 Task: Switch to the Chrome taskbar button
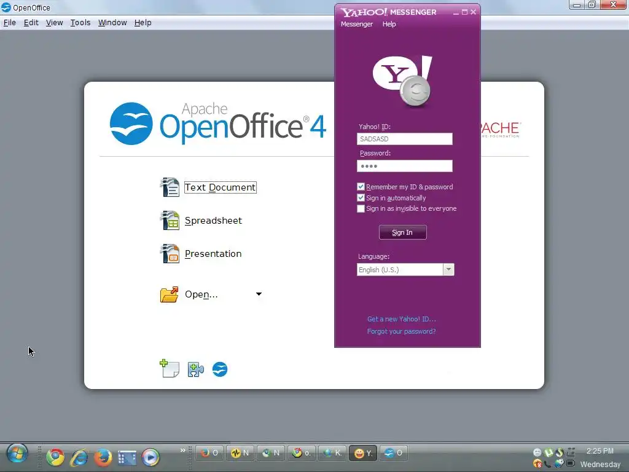[301, 453]
